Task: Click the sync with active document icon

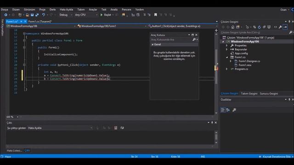Action: (254, 27)
